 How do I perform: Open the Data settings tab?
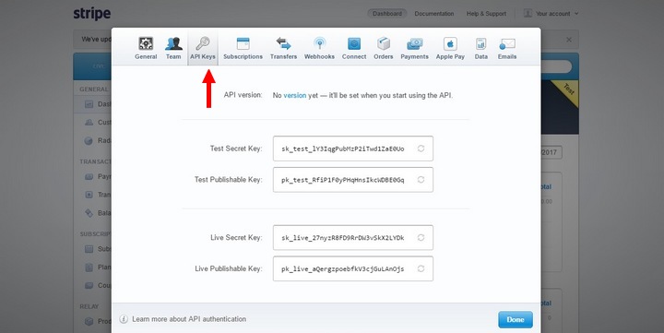pos(481,48)
